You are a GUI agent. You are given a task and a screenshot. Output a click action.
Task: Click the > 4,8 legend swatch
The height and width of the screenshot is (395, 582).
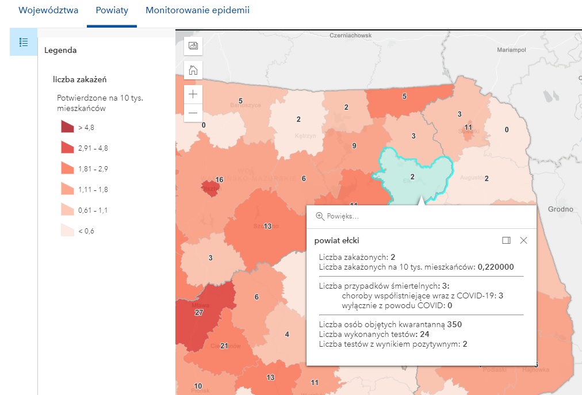pyautogui.click(x=67, y=126)
